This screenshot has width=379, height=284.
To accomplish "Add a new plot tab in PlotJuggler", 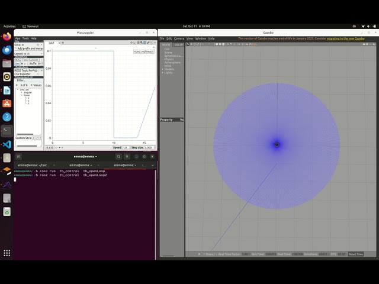I will coord(63,43).
